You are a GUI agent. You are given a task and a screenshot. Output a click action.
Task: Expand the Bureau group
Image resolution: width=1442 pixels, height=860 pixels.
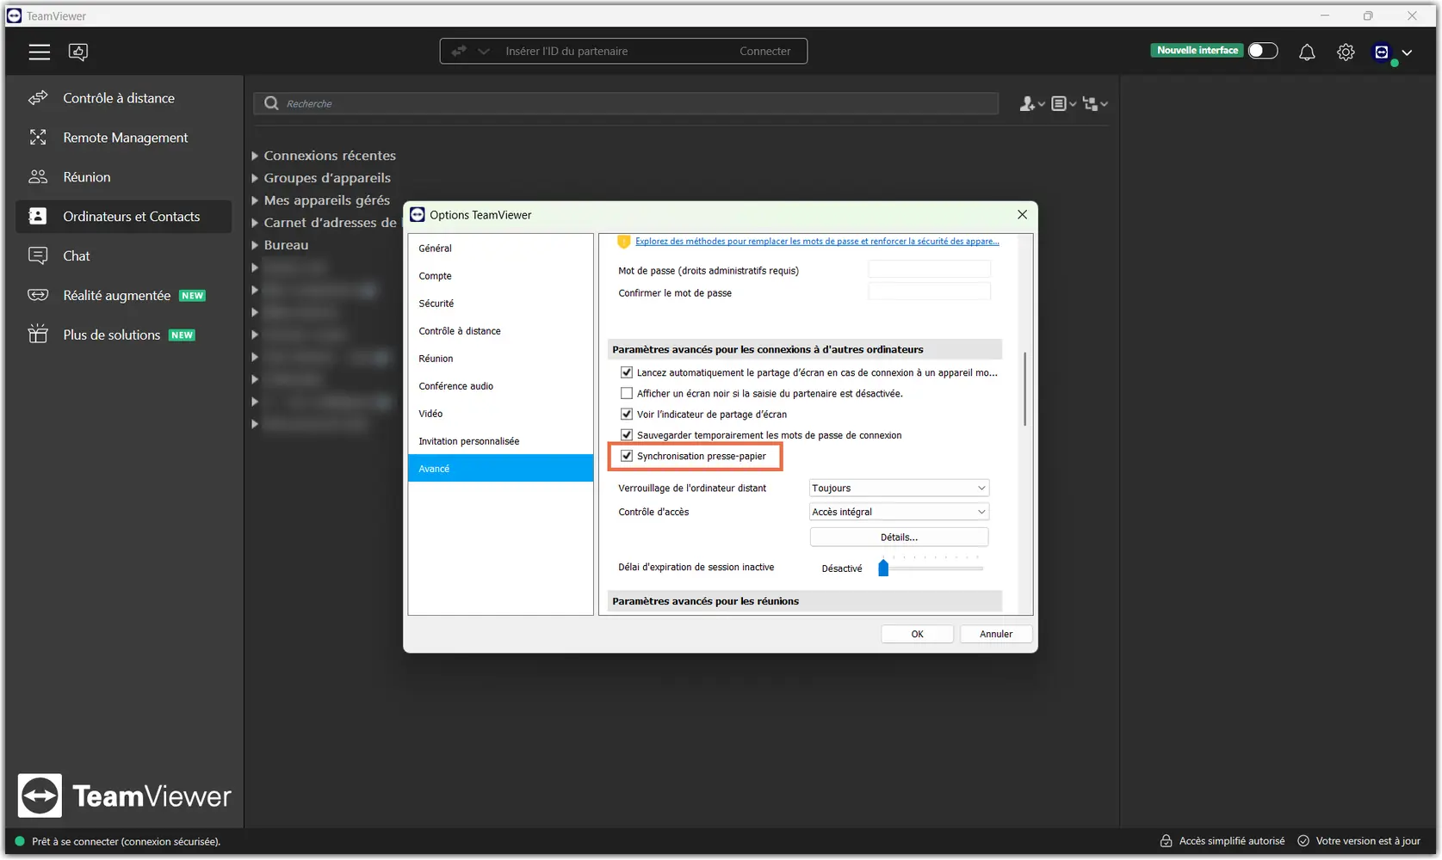click(x=255, y=245)
